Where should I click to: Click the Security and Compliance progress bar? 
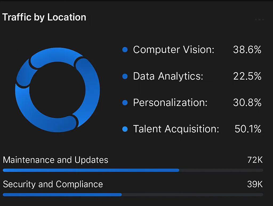(x=133, y=195)
